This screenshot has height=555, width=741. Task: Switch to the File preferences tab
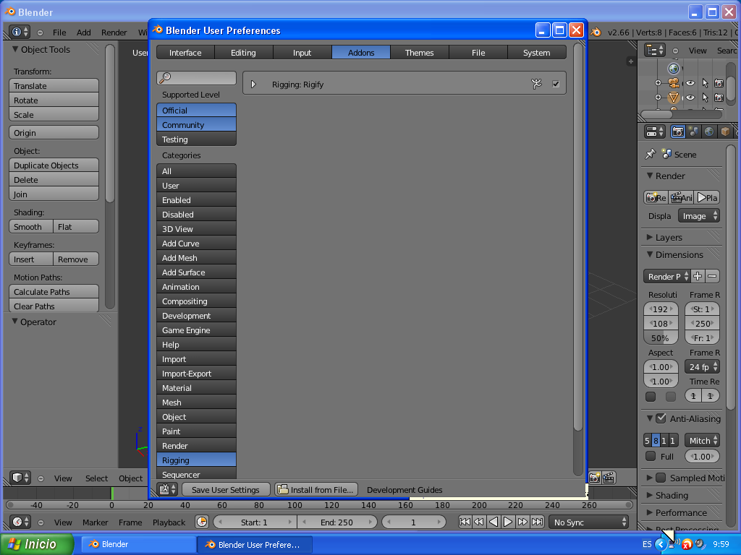478,52
